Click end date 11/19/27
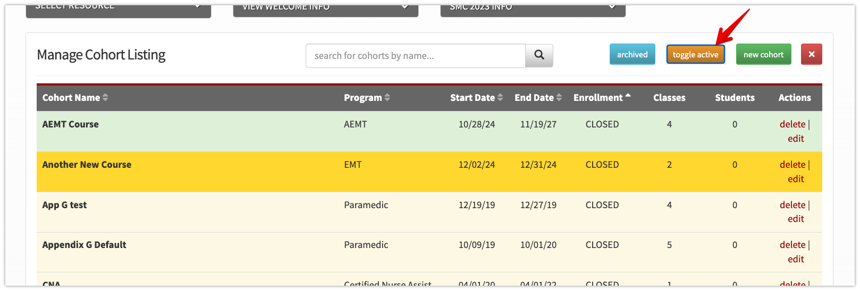Image resolution: width=860 pixels, height=291 pixels. [x=538, y=124]
